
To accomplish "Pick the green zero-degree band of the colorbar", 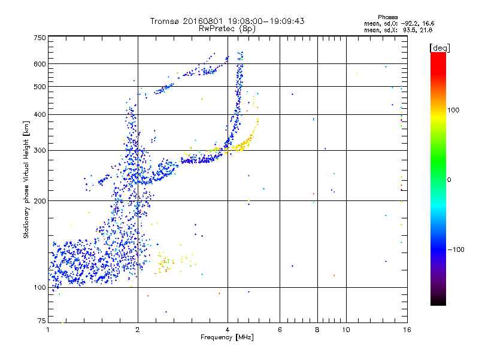I will [x=438, y=179].
